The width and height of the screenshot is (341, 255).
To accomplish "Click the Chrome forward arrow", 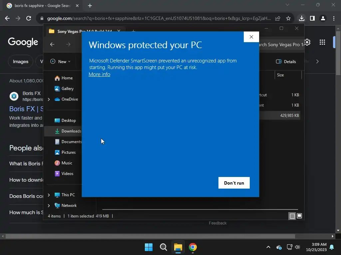I will (18, 19).
